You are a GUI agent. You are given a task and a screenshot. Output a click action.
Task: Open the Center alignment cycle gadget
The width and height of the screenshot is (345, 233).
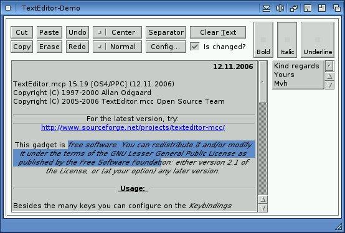(117, 32)
